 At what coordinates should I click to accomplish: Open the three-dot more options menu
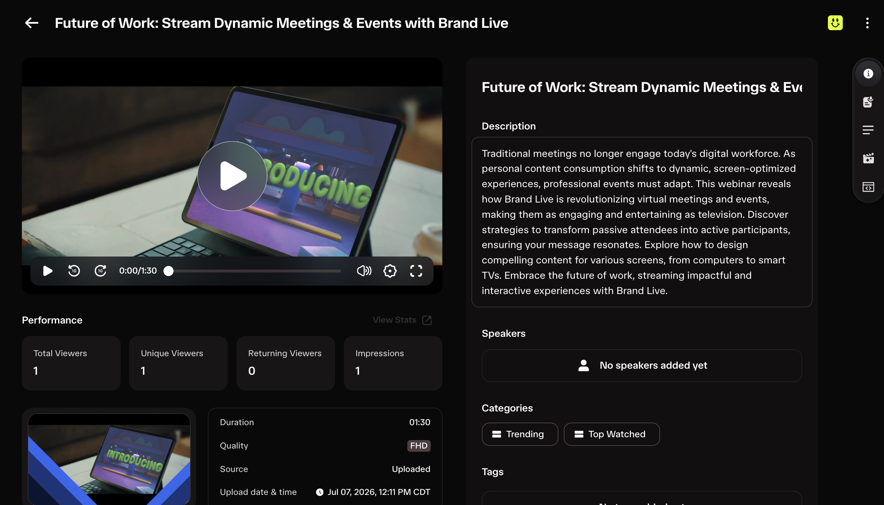pyautogui.click(x=867, y=23)
